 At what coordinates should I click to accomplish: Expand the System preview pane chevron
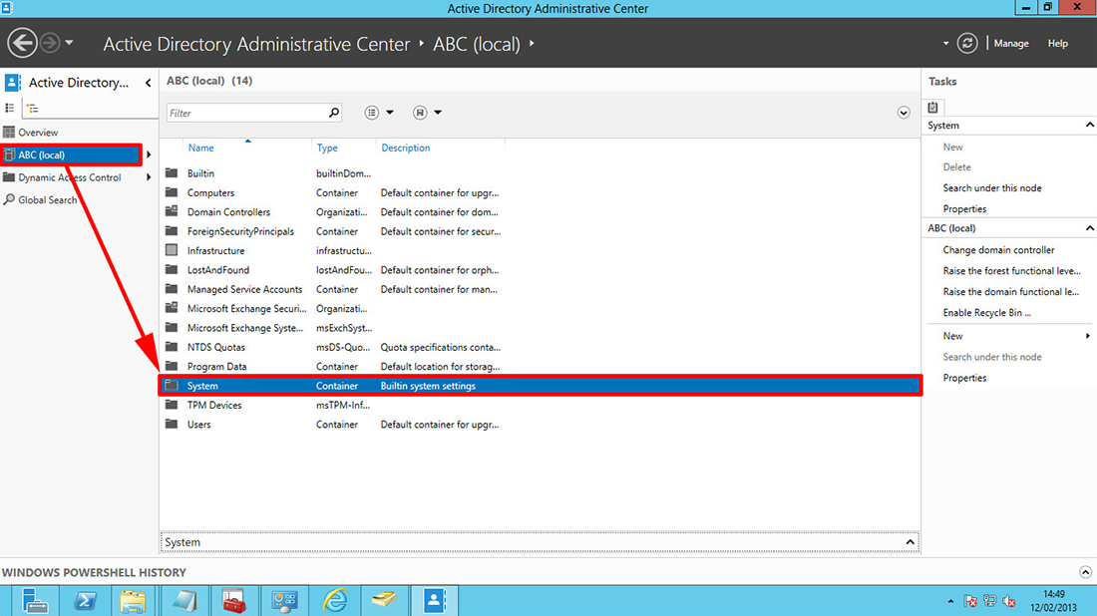tap(910, 542)
